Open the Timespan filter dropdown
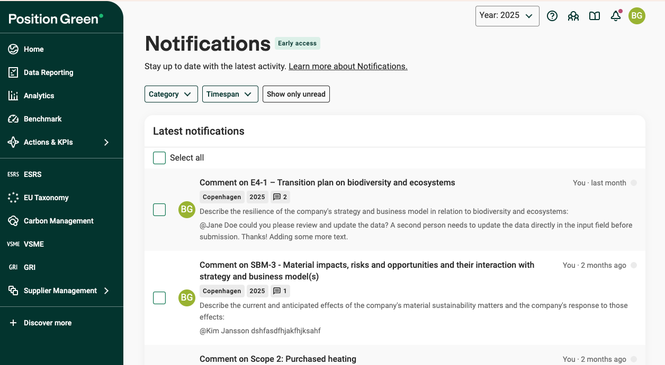This screenshot has height=365, width=665. click(230, 94)
